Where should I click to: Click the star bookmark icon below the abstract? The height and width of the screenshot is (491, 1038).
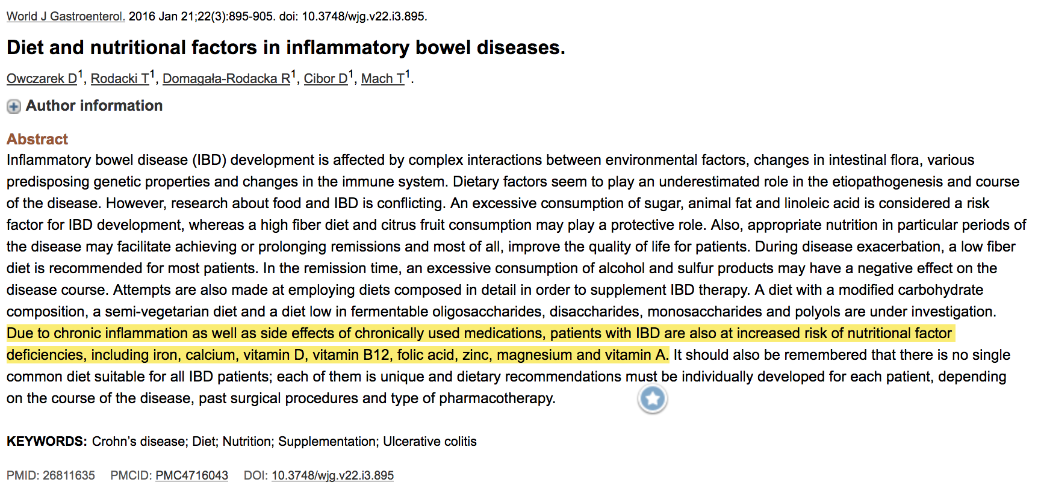[653, 399]
